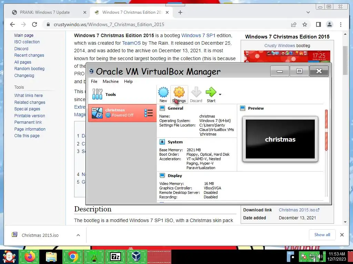Open What links here tool link

click(x=28, y=96)
